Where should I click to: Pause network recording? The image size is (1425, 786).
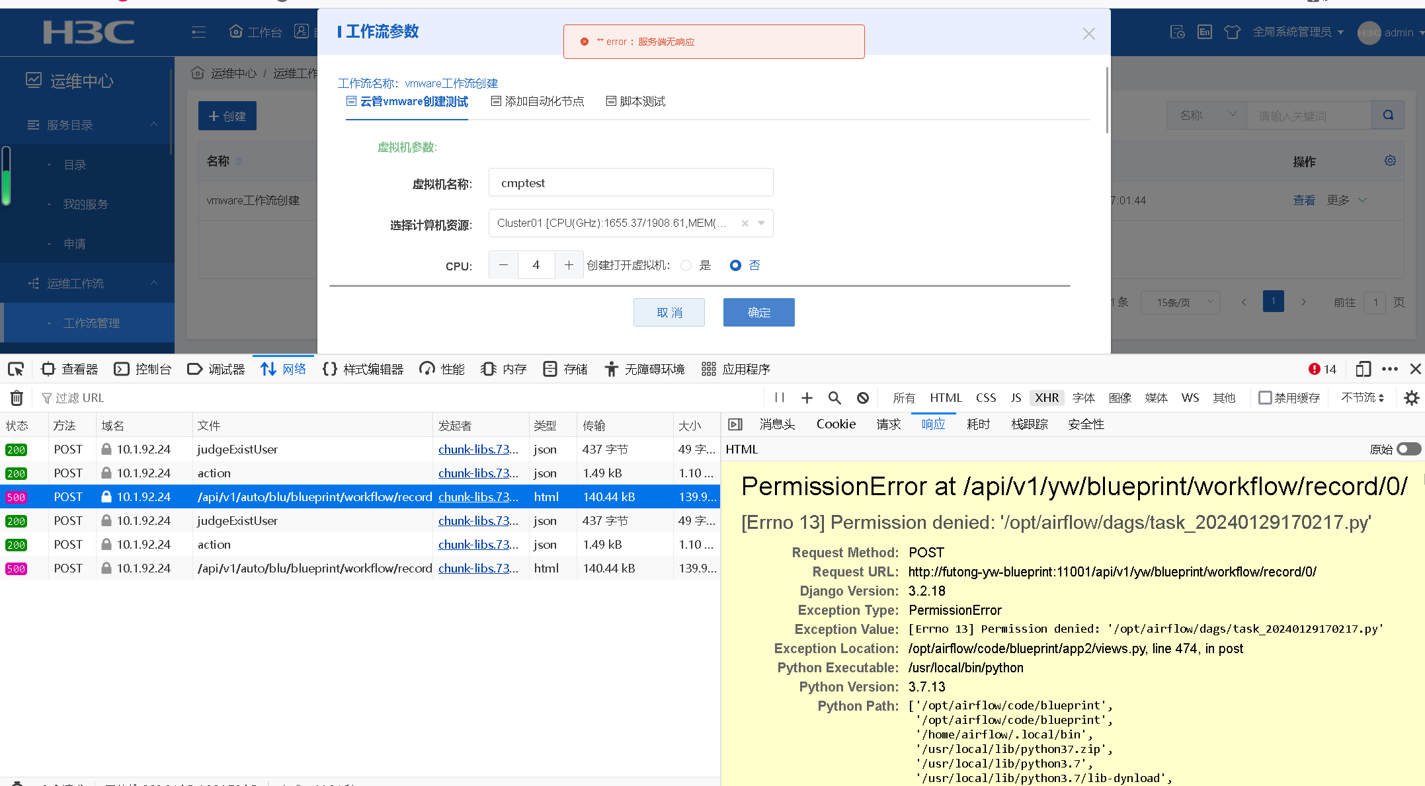(780, 397)
